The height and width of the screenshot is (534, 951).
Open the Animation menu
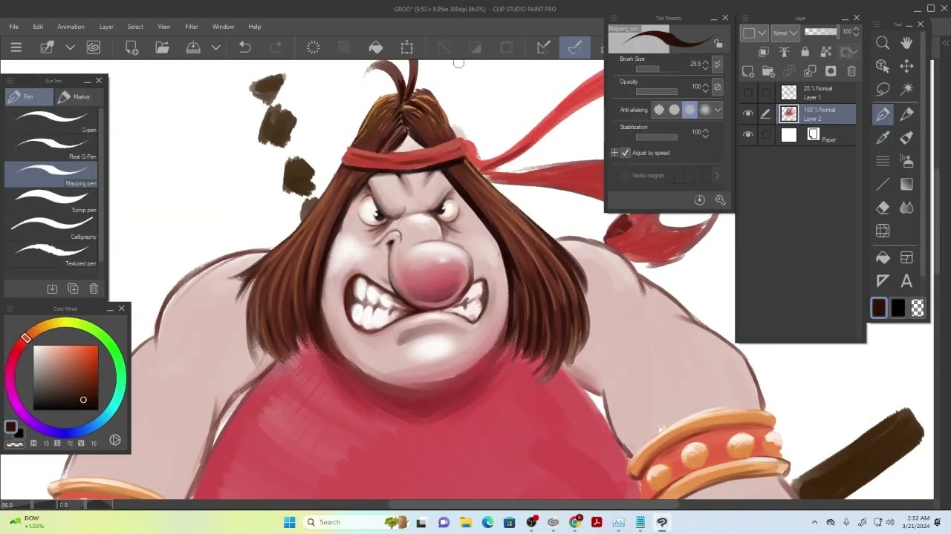coord(71,27)
